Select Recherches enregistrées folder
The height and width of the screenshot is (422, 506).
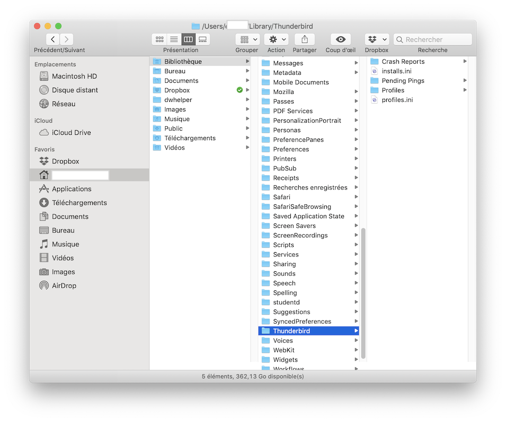tap(308, 187)
